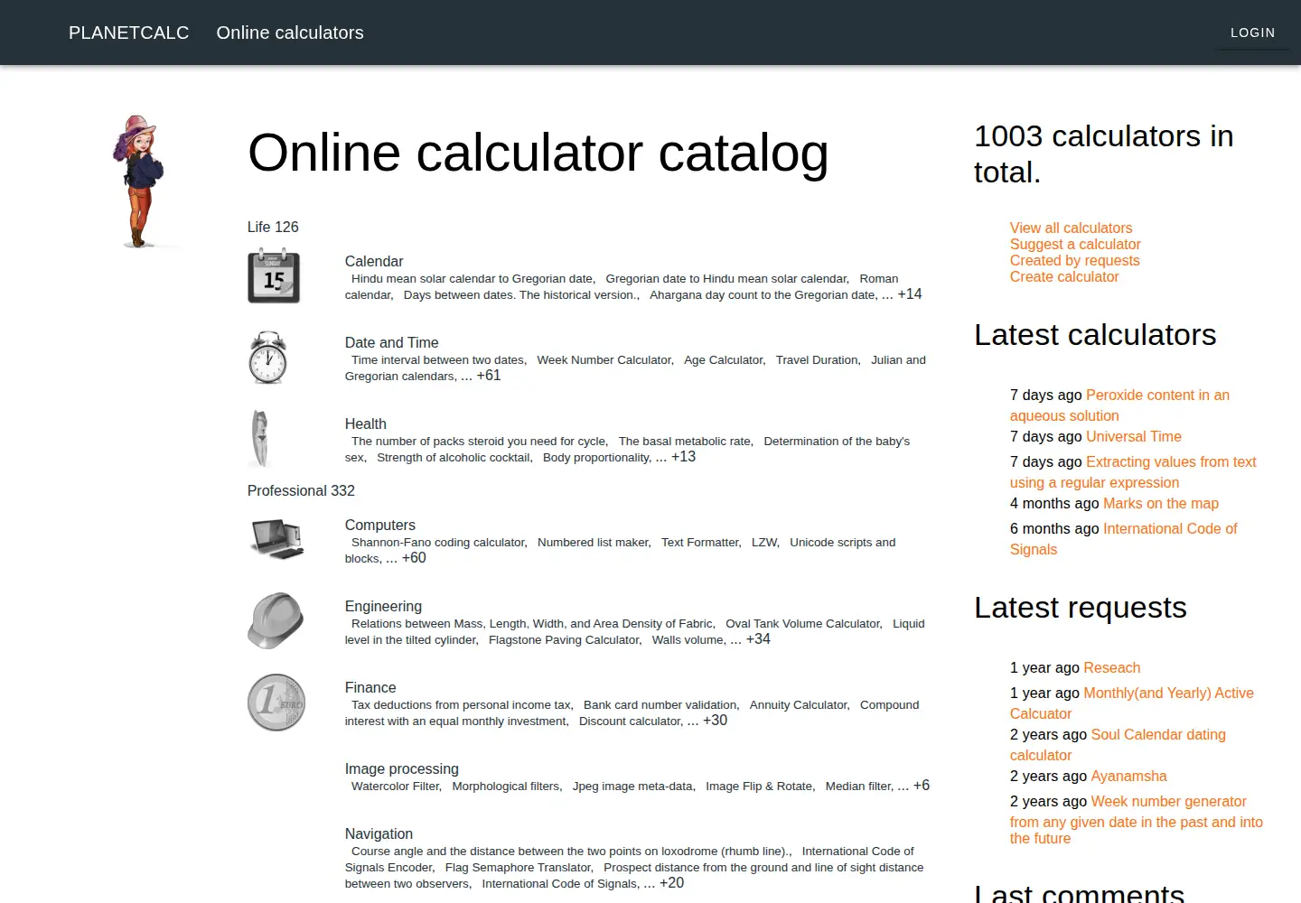Open View all calculators link
The image size is (1301, 903).
1071,228
